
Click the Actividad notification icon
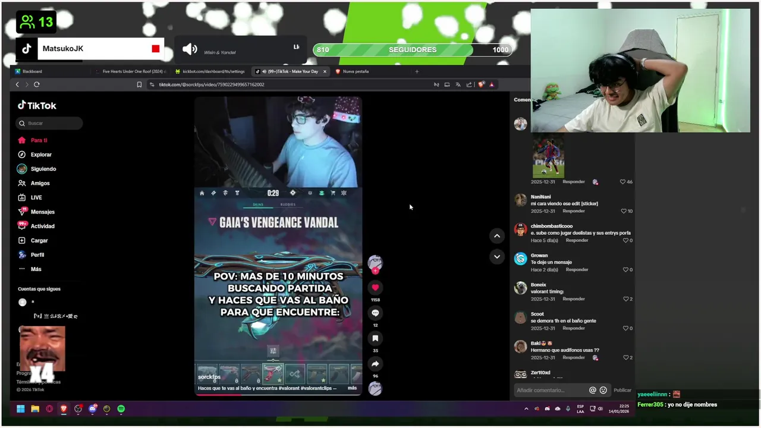(22, 226)
